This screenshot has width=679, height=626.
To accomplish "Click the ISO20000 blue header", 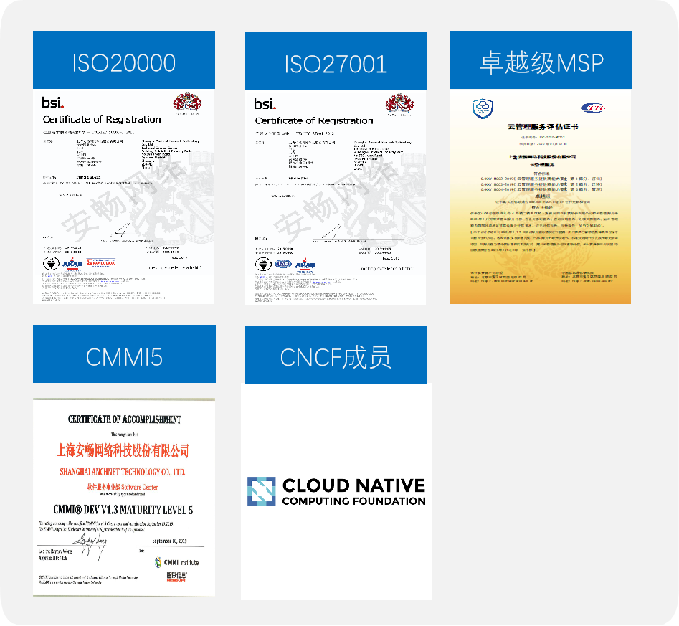I will (x=124, y=60).
